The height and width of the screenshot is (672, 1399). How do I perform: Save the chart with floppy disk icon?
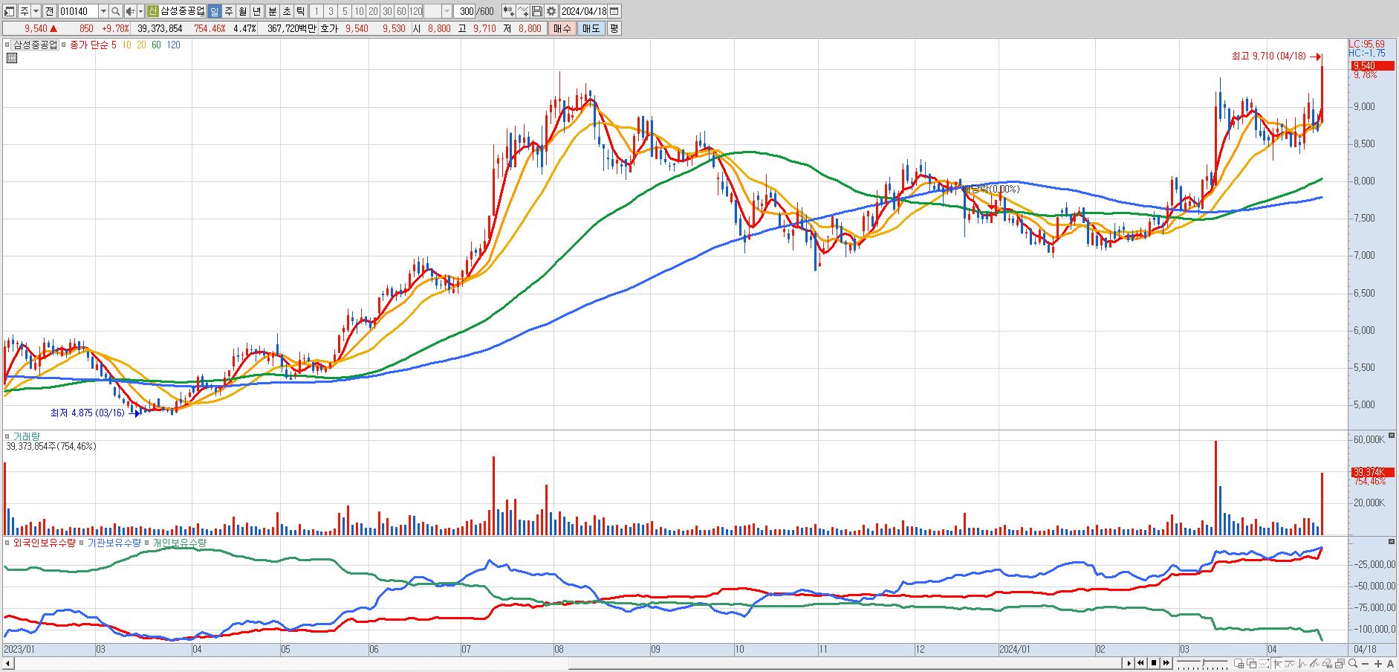coord(537,11)
